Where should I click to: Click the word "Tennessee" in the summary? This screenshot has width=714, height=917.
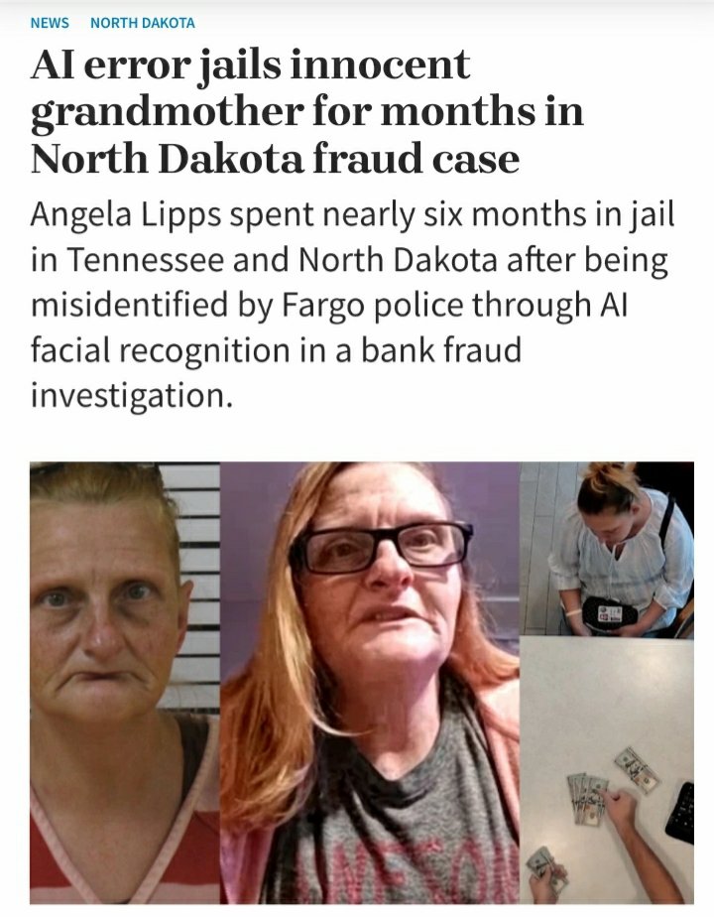tap(146, 260)
